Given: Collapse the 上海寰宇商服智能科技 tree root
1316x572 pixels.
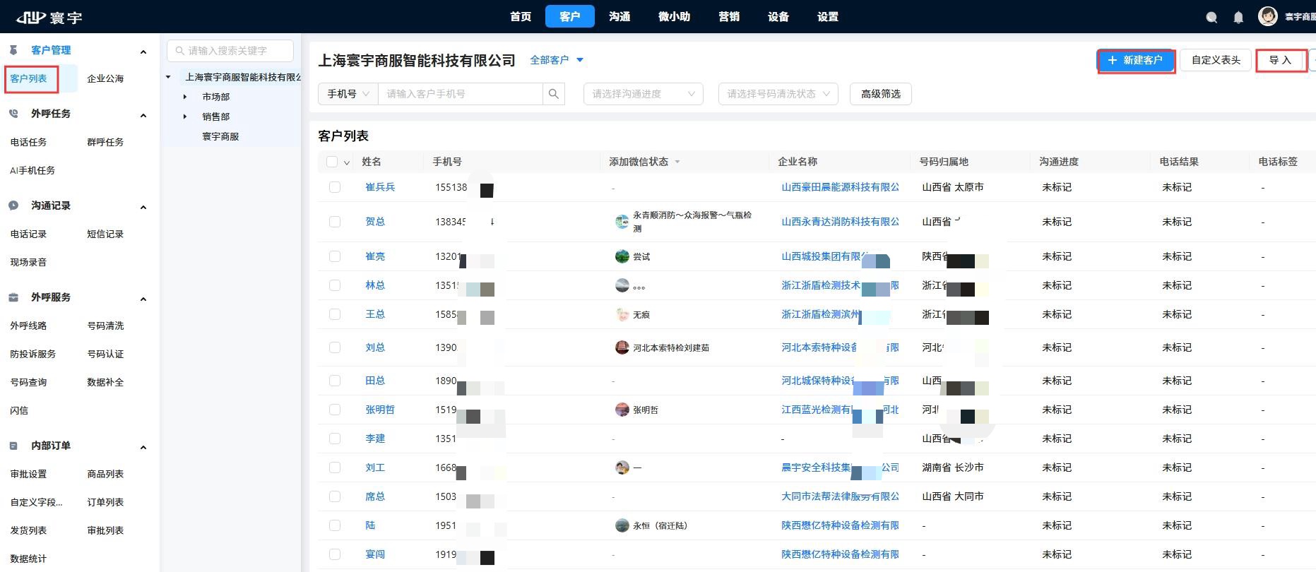Looking at the screenshot, I should click(x=168, y=77).
